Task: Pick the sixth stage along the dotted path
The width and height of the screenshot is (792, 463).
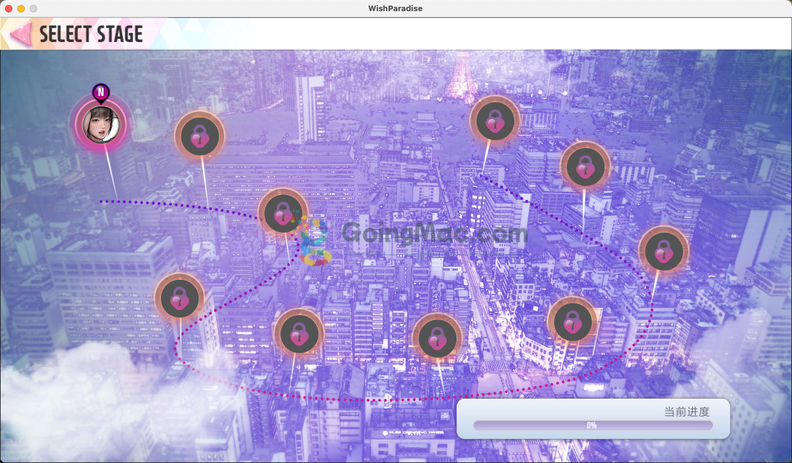Action: [x=438, y=339]
